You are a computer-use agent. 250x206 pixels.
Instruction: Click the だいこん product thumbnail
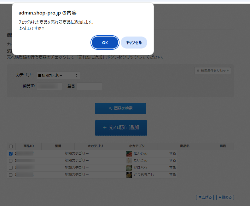click(x=129, y=161)
